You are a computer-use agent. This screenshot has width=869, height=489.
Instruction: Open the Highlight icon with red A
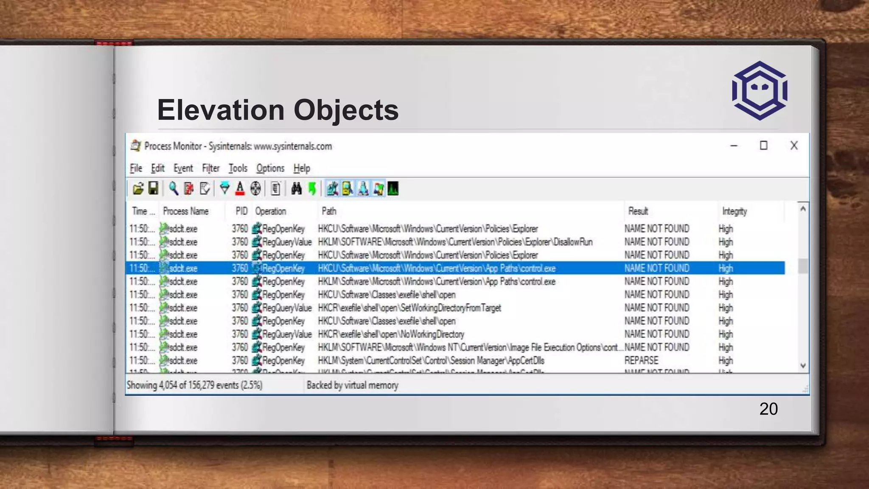tap(240, 188)
